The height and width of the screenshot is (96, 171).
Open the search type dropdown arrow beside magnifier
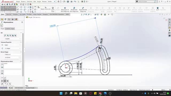click(157, 2)
